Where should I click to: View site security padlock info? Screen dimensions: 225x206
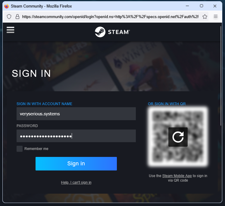click(17, 17)
